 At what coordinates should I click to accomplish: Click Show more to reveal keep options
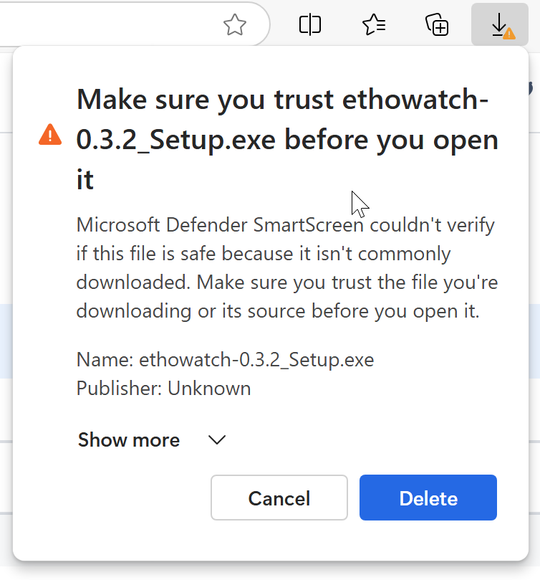coord(128,440)
